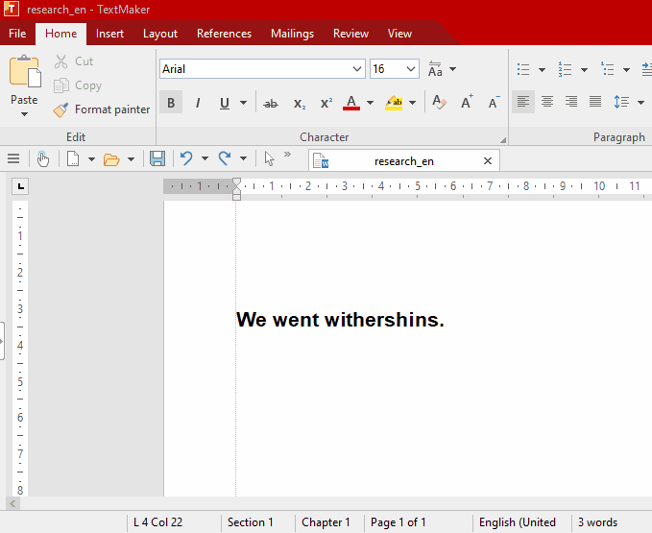Toggle Italic formatting button
The height and width of the screenshot is (533, 652).
pos(198,103)
